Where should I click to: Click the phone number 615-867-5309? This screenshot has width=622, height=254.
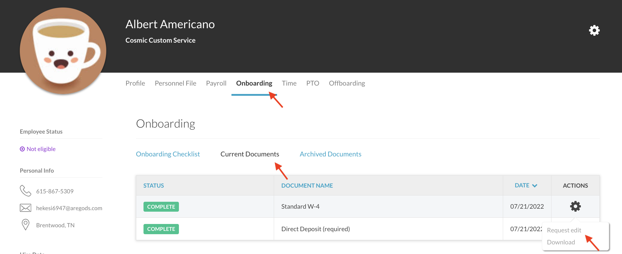pyautogui.click(x=55, y=191)
